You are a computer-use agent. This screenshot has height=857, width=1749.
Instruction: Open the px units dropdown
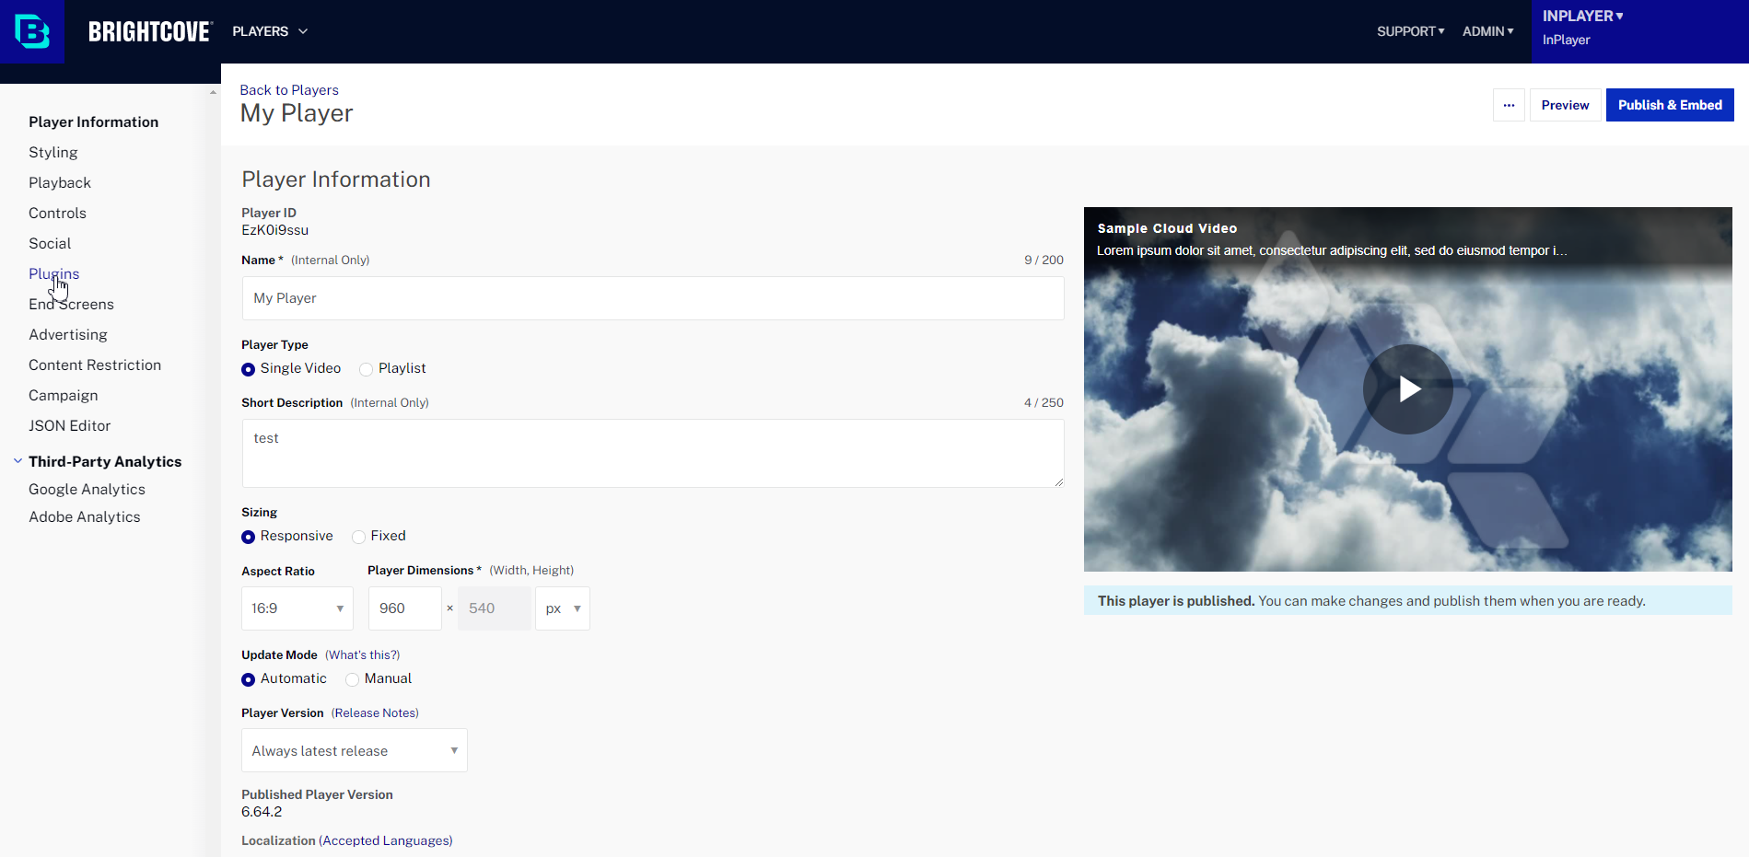pyautogui.click(x=562, y=608)
